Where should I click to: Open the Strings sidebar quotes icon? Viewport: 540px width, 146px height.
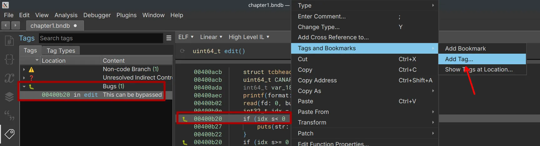[9, 115]
